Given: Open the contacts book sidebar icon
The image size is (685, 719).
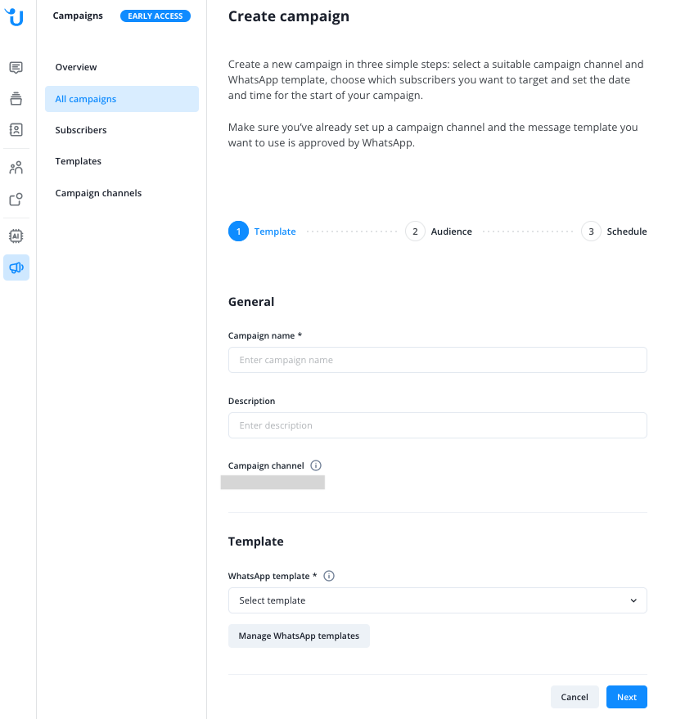Looking at the screenshot, I should coord(16,130).
